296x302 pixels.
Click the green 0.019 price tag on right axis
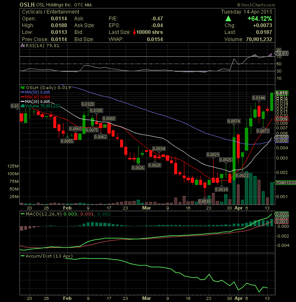(x=282, y=93)
